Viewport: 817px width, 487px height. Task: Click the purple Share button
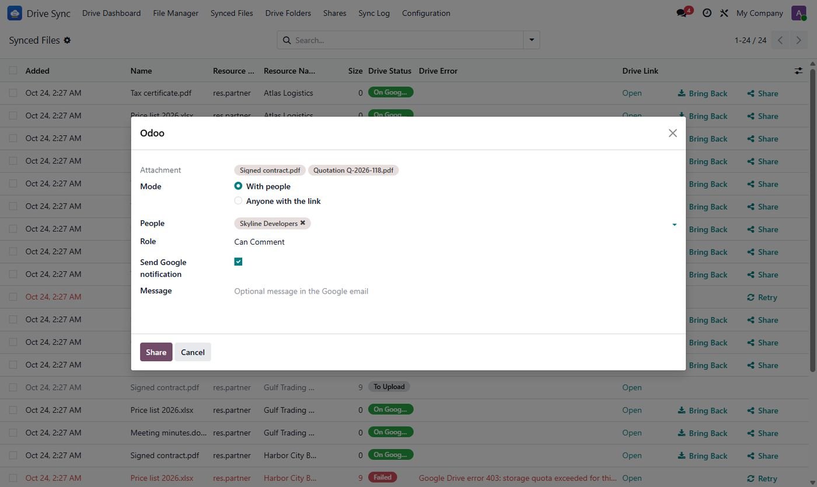coord(156,352)
